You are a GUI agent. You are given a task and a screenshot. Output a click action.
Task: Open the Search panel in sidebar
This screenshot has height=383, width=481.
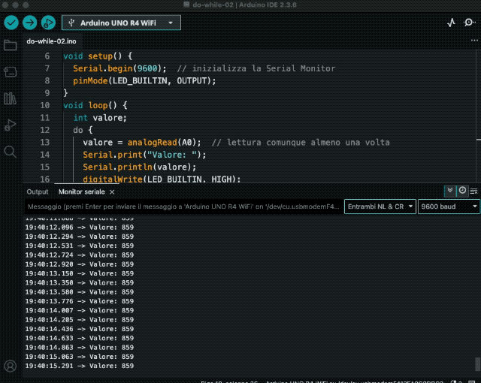10,151
